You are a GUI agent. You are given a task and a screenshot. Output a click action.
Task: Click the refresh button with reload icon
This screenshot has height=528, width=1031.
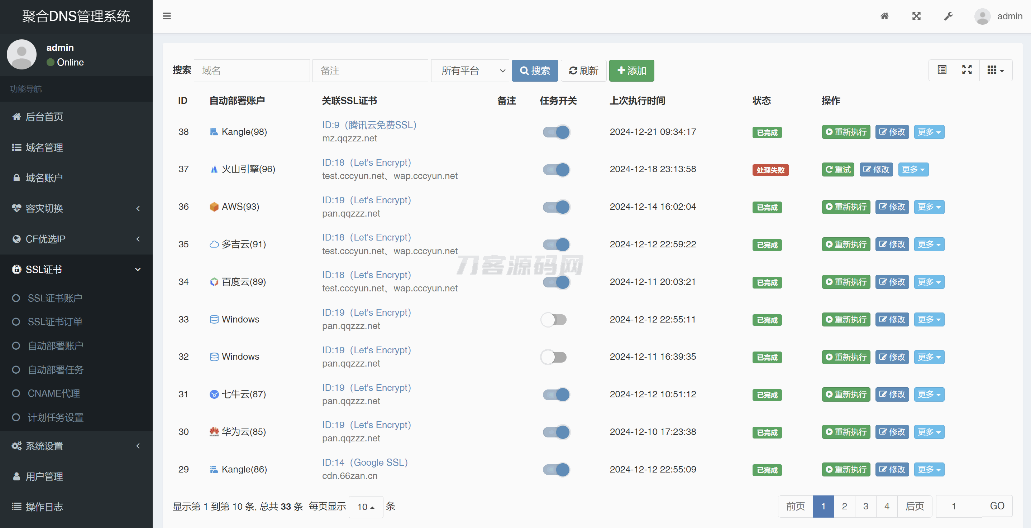click(x=583, y=71)
